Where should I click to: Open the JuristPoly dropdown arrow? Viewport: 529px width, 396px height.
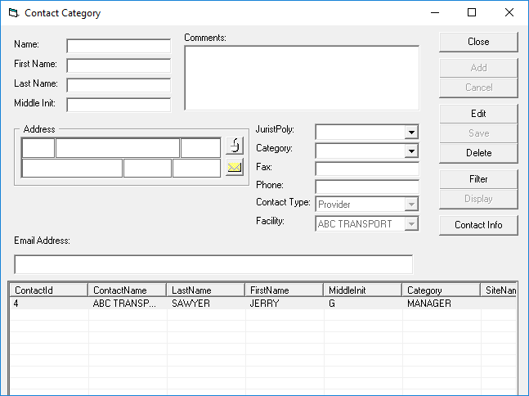tap(411, 132)
